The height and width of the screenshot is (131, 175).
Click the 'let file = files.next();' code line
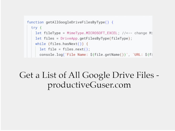[65, 49]
